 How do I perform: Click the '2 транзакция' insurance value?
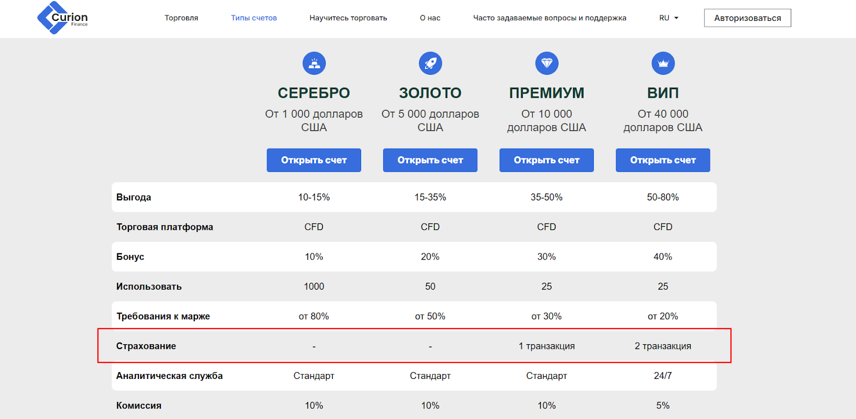click(x=663, y=346)
